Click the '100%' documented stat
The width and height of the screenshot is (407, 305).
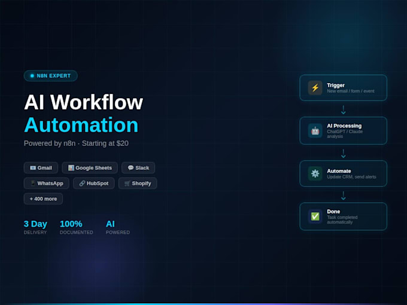(71, 224)
